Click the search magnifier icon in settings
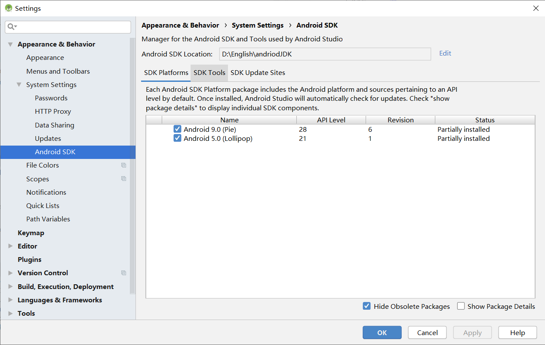Viewport: 545px width, 345px height. pos(11,27)
